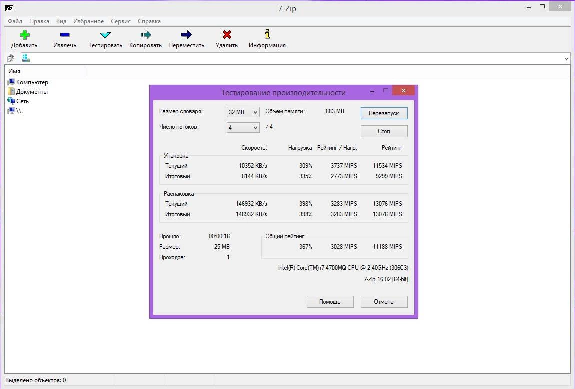Viewport: 575px width, 389px height.
Task: Click the 11534 MIPS current packing rating
Action: pyautogui.click(x=387, y=166)
